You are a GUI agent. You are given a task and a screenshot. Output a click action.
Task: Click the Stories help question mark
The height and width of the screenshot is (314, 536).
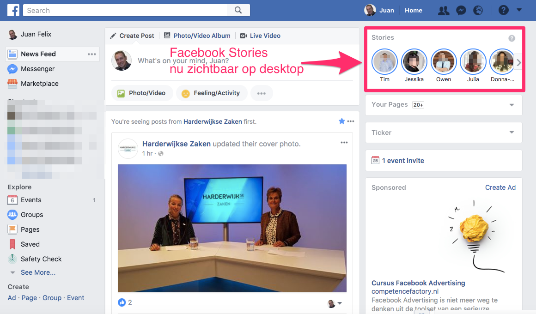click(x=512, y=38)
